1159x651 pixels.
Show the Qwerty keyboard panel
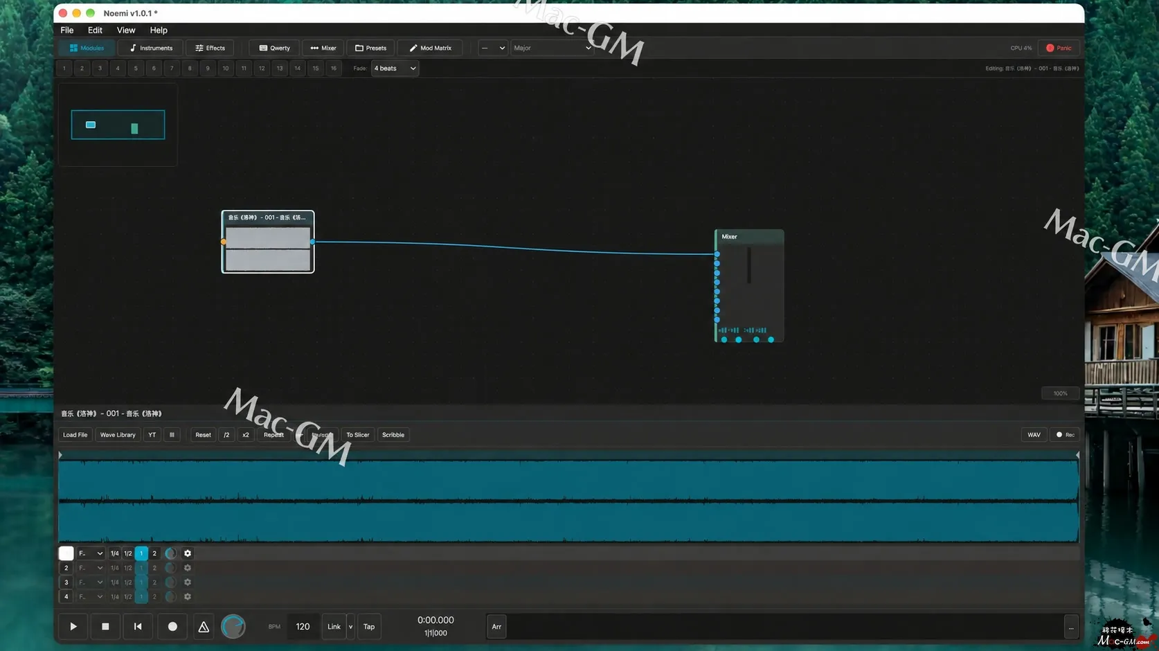275,48
